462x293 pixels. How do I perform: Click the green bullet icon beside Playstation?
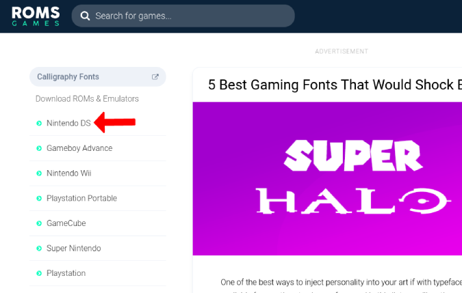[x=39, y=273]
